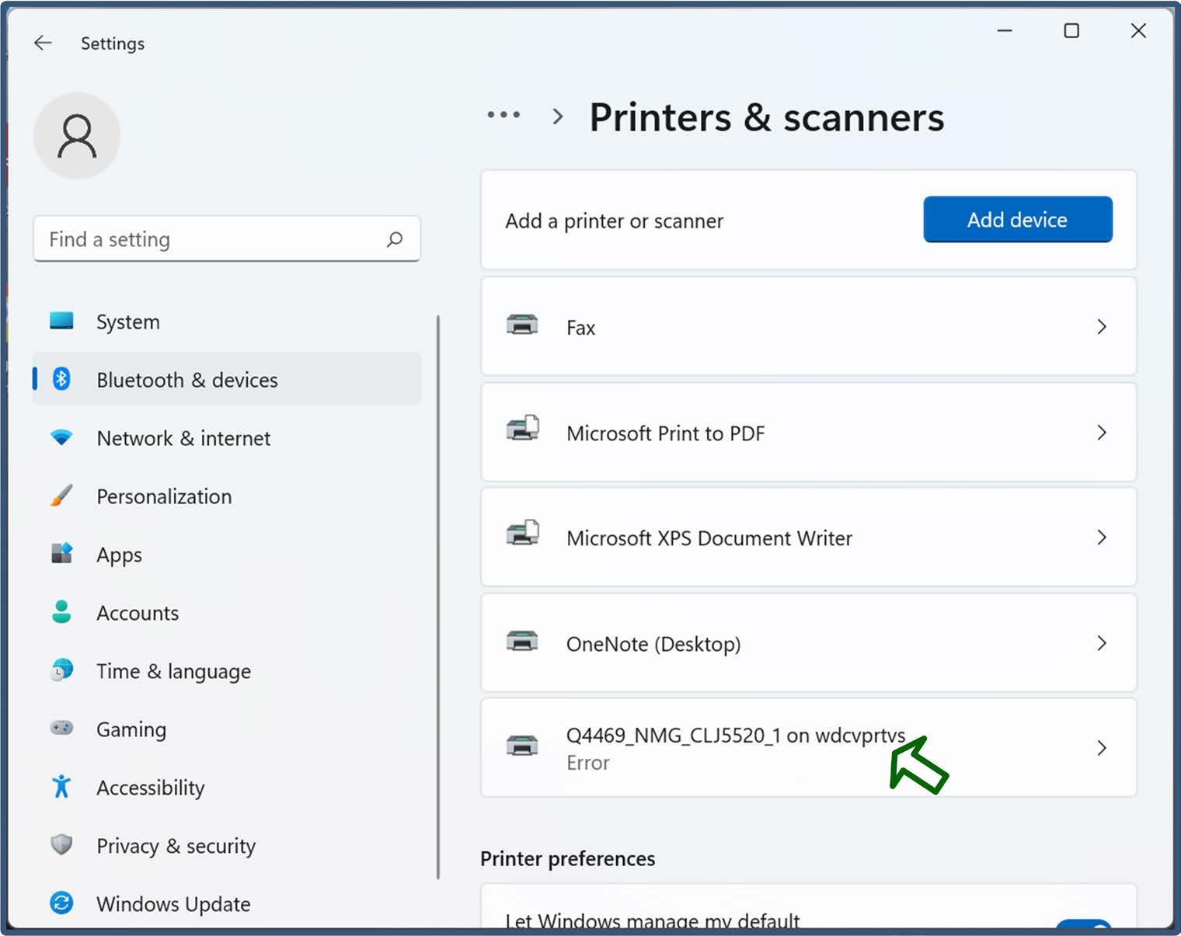
Task: Go back using the Settings back arrow
Action: (43, 43)
